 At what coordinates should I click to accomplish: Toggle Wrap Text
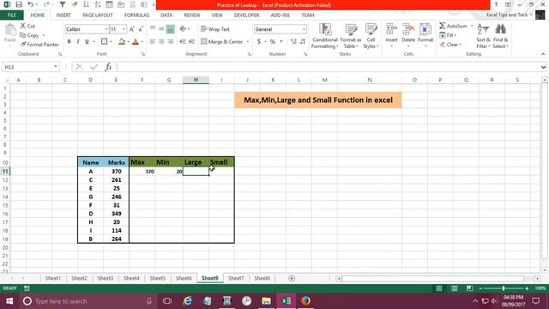[x=215, y=29]
